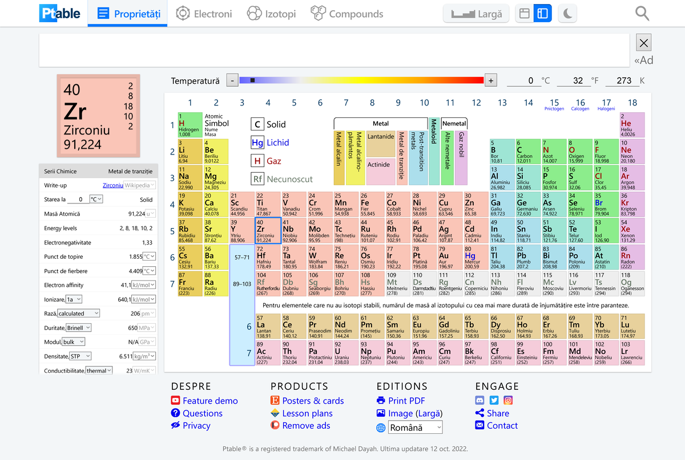Open the Masă Atomică unit dropdown

150,214
